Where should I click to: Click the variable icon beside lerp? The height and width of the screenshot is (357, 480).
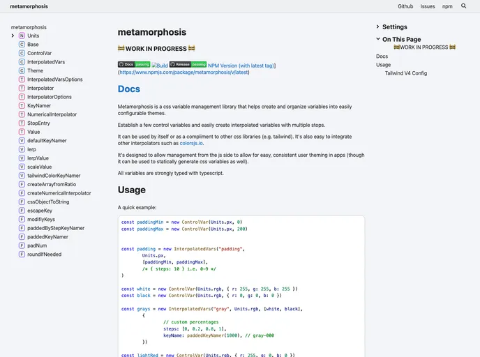[22, 149]
